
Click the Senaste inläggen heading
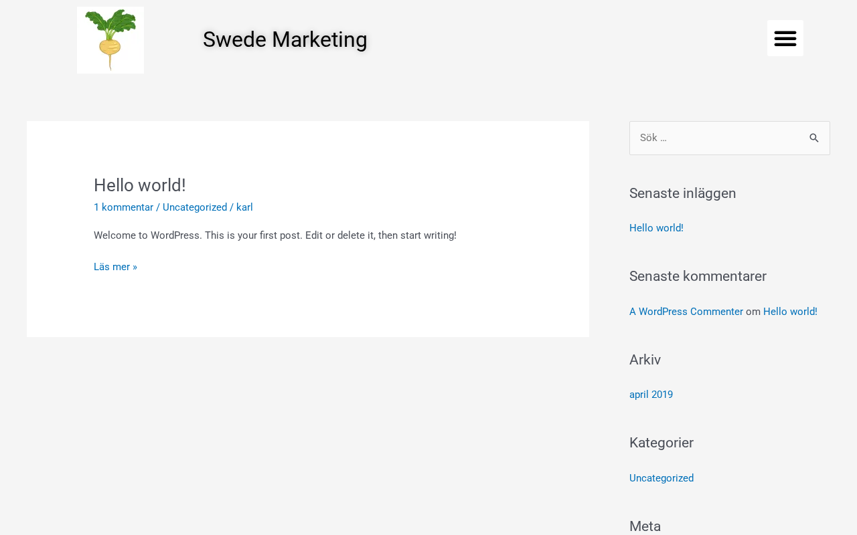[682, 193]
